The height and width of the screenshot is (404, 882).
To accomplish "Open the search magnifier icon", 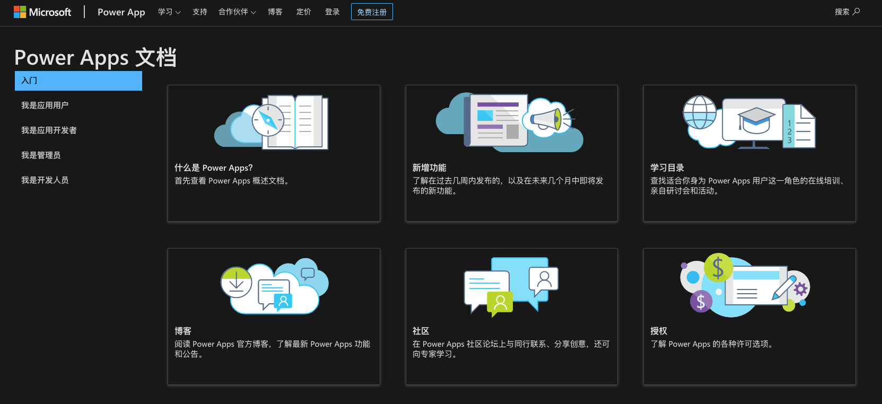I will tap(856, 12).
